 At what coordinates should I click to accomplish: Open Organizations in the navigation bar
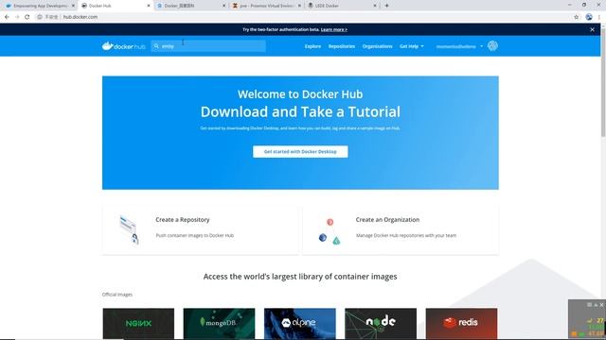point(377,46)
